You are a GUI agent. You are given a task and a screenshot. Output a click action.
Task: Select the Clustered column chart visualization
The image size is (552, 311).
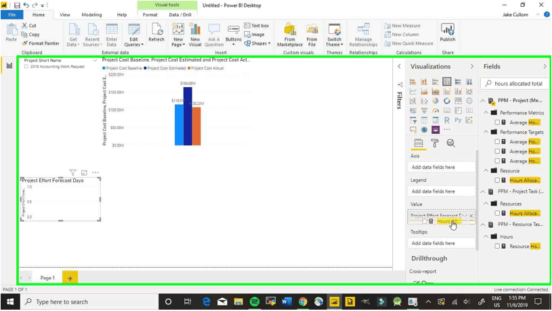447,82
